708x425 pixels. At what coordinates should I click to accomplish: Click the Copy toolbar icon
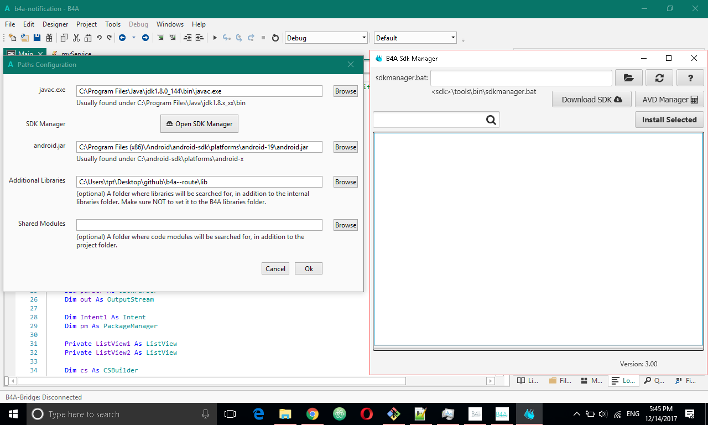click(x=64, y=38)
